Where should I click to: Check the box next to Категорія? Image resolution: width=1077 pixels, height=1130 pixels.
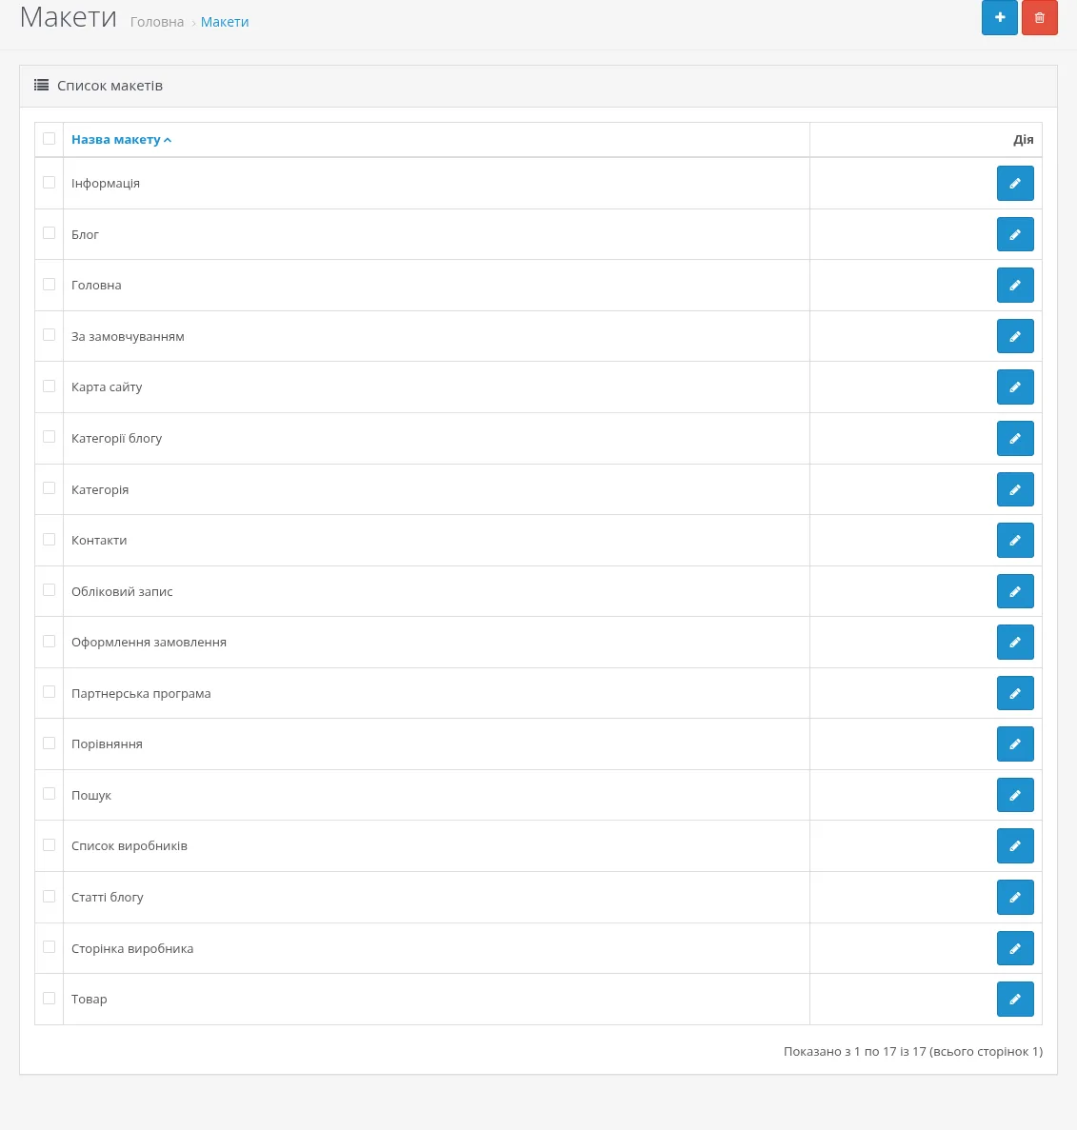49,487
